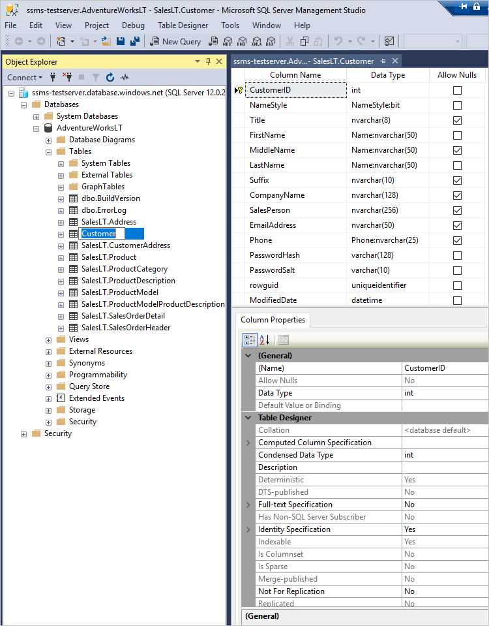Collapse the Databases node
The image size is (489, 626).
click(x=23, y=105)
